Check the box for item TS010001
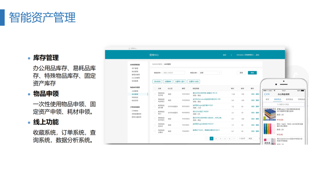The height and width of the screenshot is (187, 332). [155, 125]
